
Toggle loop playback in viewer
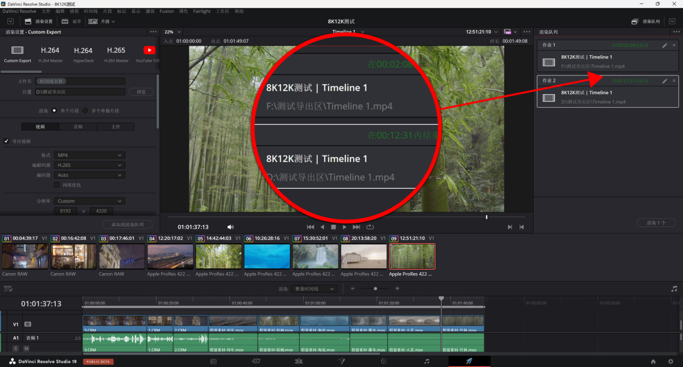coord(370,227)
